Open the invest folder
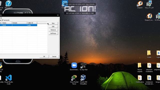The image size is (160, 90). tap(149, 54)
